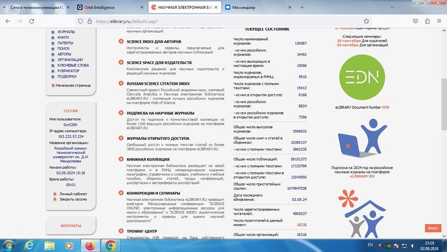Close the Orbit Intelligence tab
Viewport: 447px width, 252px height.
pyautogui.click(x=142, y=7)
